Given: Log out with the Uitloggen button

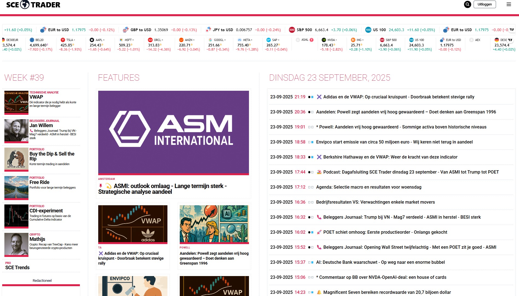Looking at the screenshot, I should click(485, 4).
